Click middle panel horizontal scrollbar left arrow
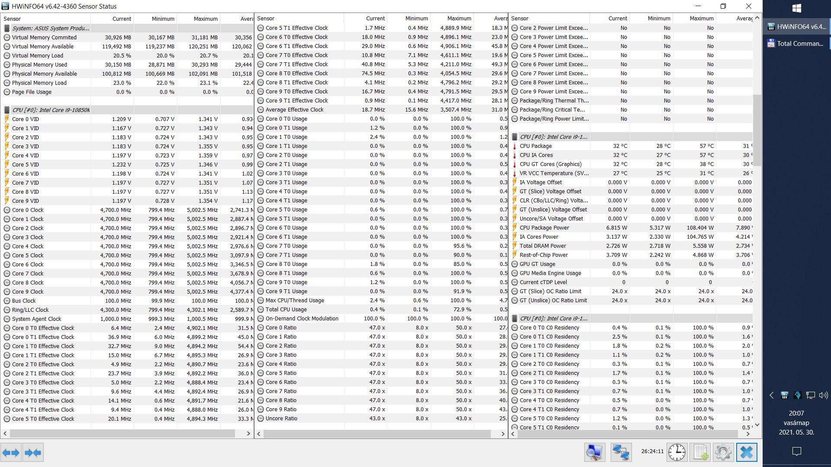 pos(259,433)
